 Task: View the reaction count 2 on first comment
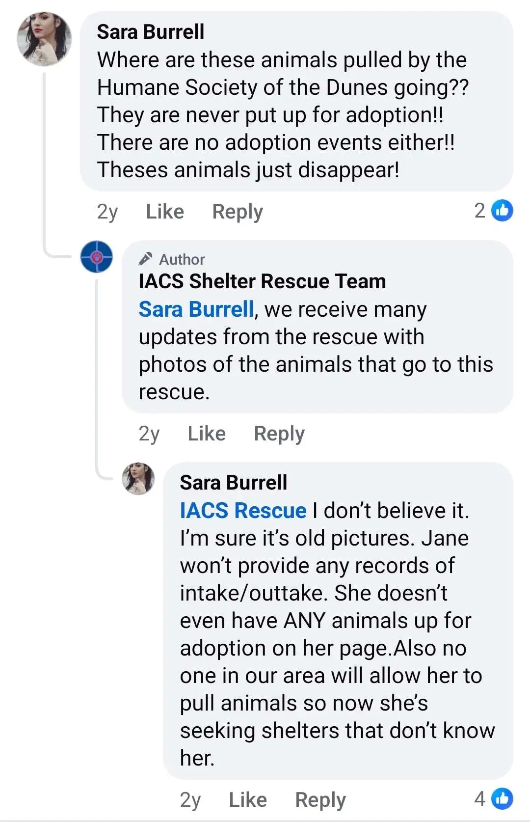click(479, 211)
